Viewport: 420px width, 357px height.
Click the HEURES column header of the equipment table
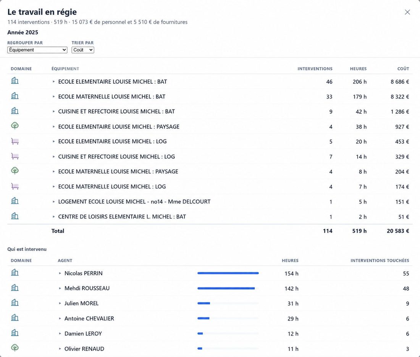point(358,69)
